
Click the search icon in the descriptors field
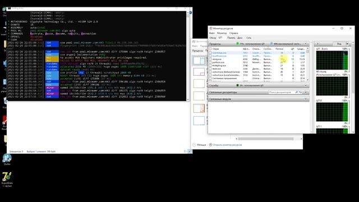click(297, 92)
